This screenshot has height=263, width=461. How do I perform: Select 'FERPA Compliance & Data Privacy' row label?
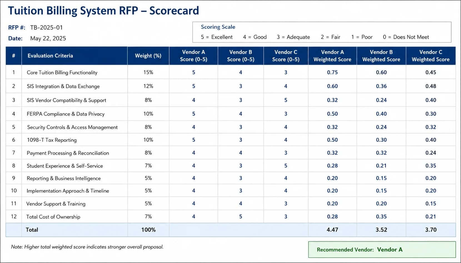tap(66, 114)
